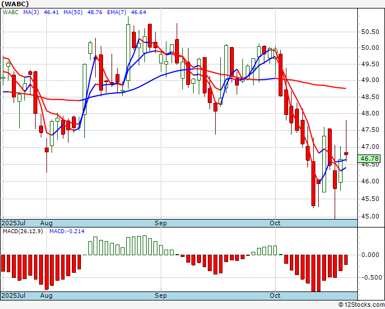The width and height of the screenshot is (385, 309).
Task: Click the Aug label on MACD axis
Action: click(46, 295)
